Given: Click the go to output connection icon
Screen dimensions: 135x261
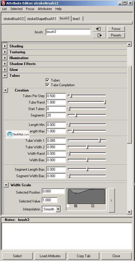Looking at the screenshot, I should (x=99, y=35).
